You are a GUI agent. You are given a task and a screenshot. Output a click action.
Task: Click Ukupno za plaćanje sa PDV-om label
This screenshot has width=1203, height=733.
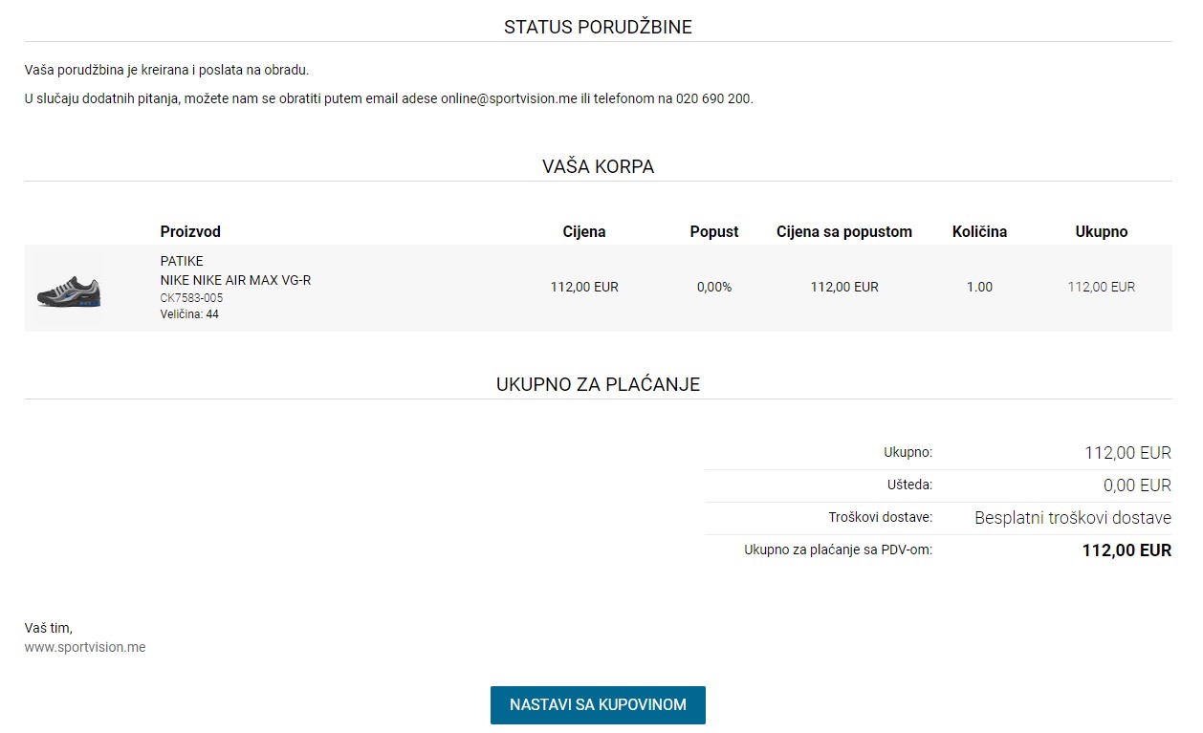point(838,550)
